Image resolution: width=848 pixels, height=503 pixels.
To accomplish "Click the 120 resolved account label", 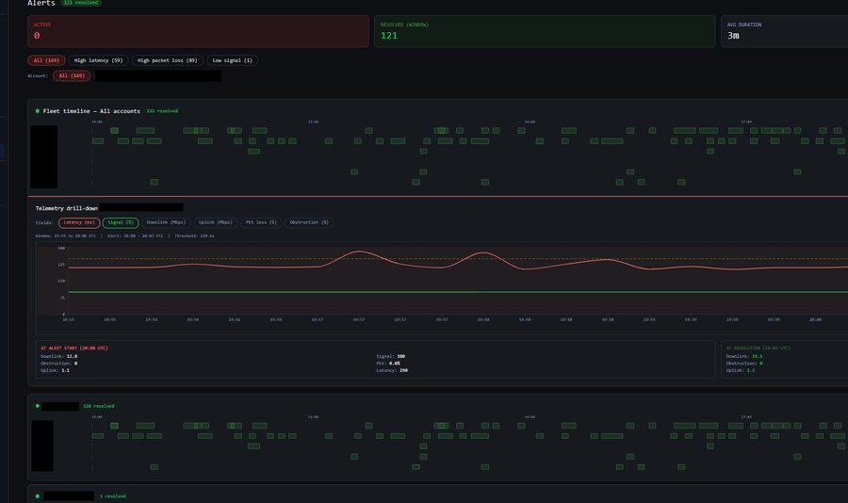I will coord(98,406).
